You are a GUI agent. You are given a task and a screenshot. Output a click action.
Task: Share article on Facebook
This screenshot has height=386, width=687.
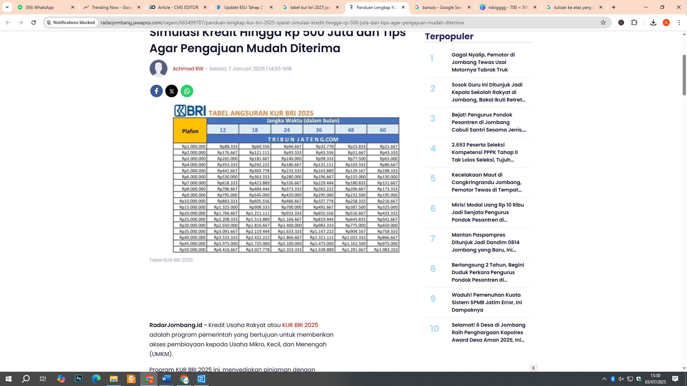point(156,91)
